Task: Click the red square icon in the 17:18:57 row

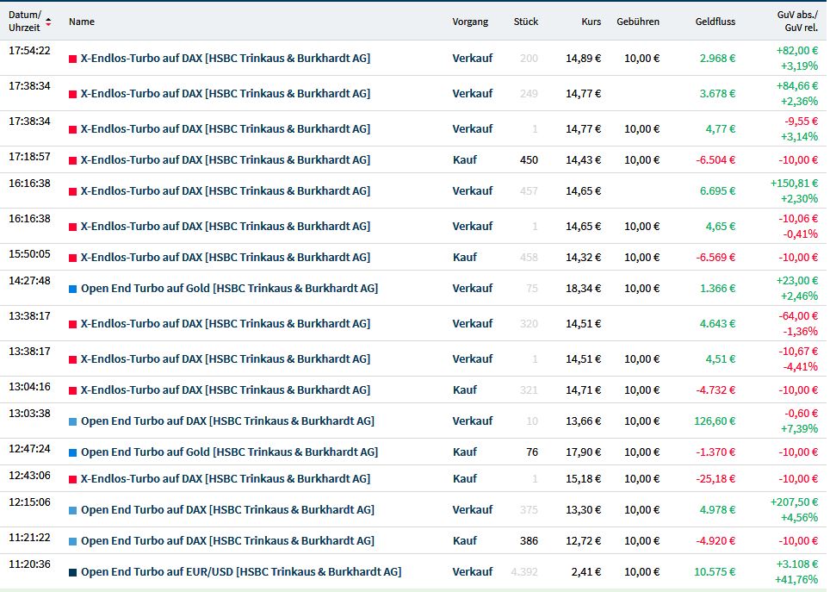Action: click(72, 160)
